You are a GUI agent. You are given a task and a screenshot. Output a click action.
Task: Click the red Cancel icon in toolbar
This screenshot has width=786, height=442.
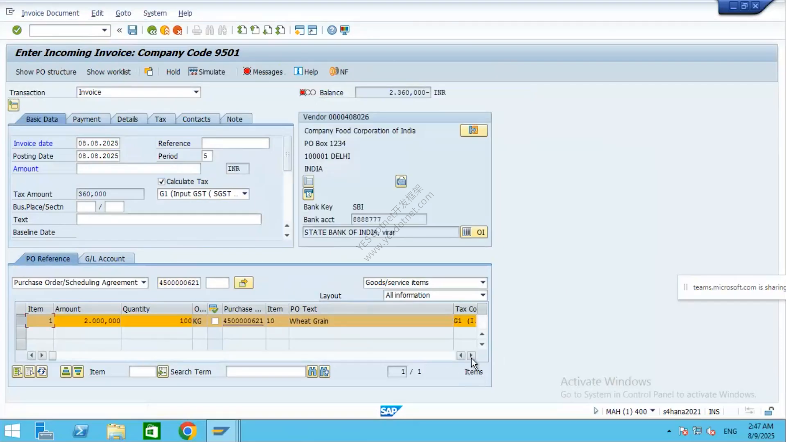coord(178,30)
